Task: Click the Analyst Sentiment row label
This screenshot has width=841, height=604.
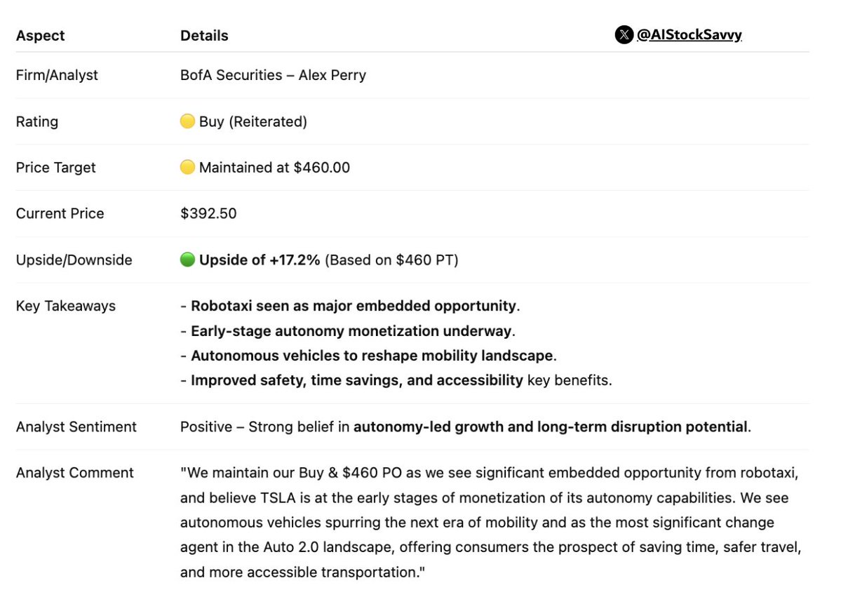Action: click(x=76, y=427)
